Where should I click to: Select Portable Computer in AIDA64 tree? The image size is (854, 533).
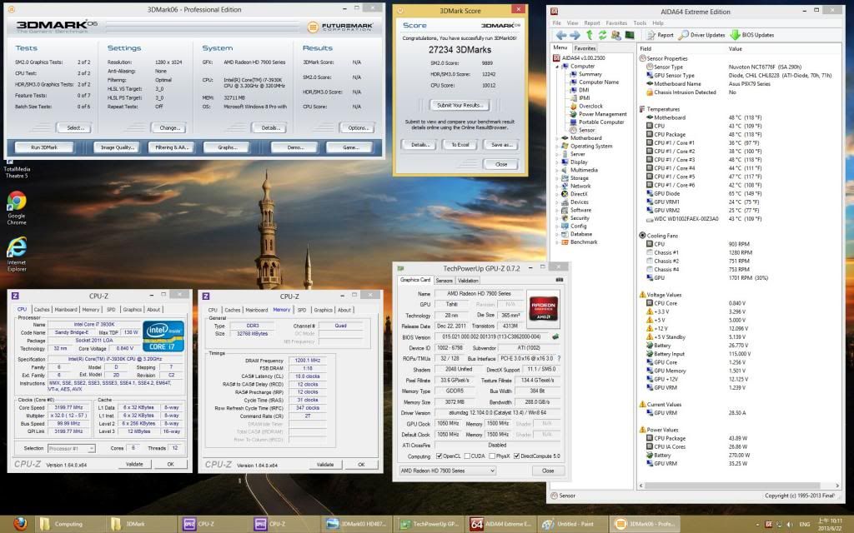[x=601, y=122]
